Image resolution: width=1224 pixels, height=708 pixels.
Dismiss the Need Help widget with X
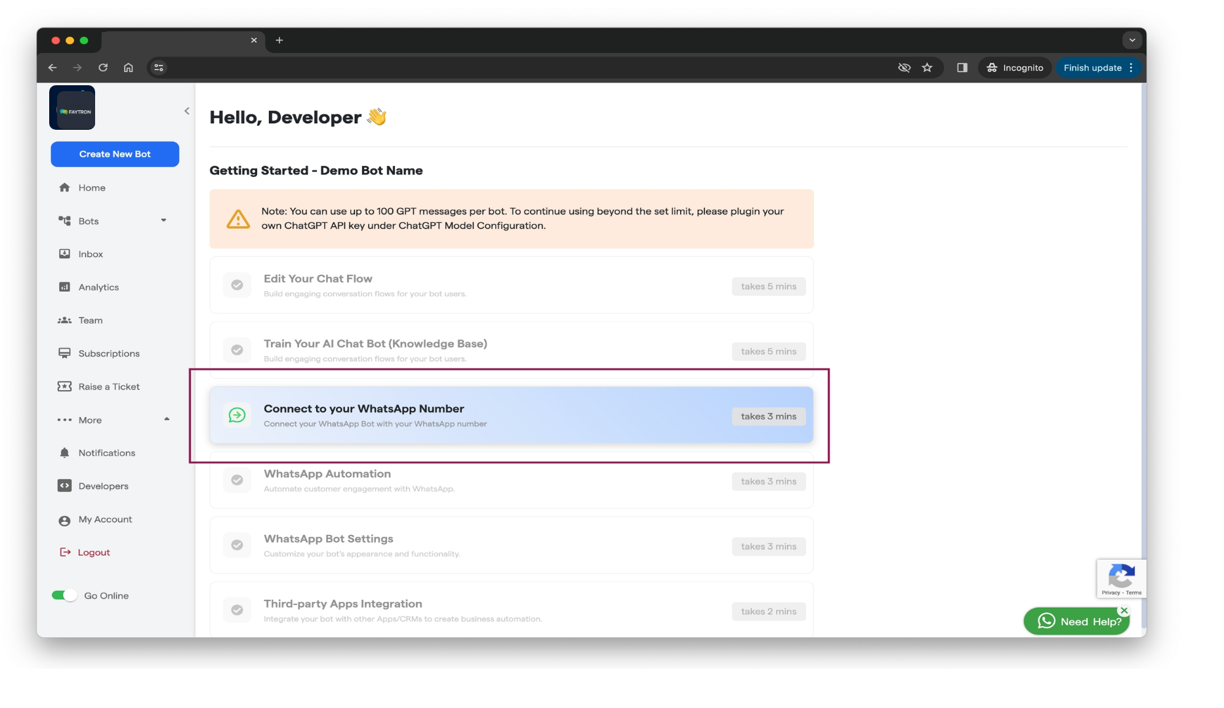click(x=1124, y=610)
